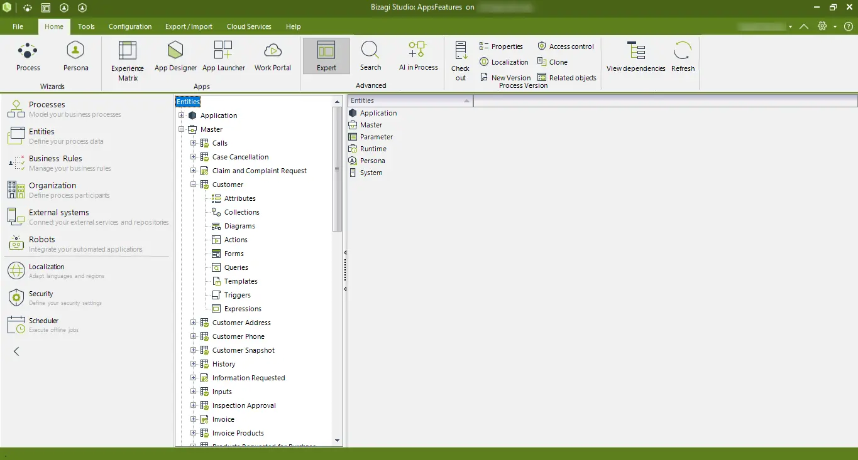Select Attributes under Customer
Image resolution: width=858 pixels, height=460 pixels.
coord(239,198)
